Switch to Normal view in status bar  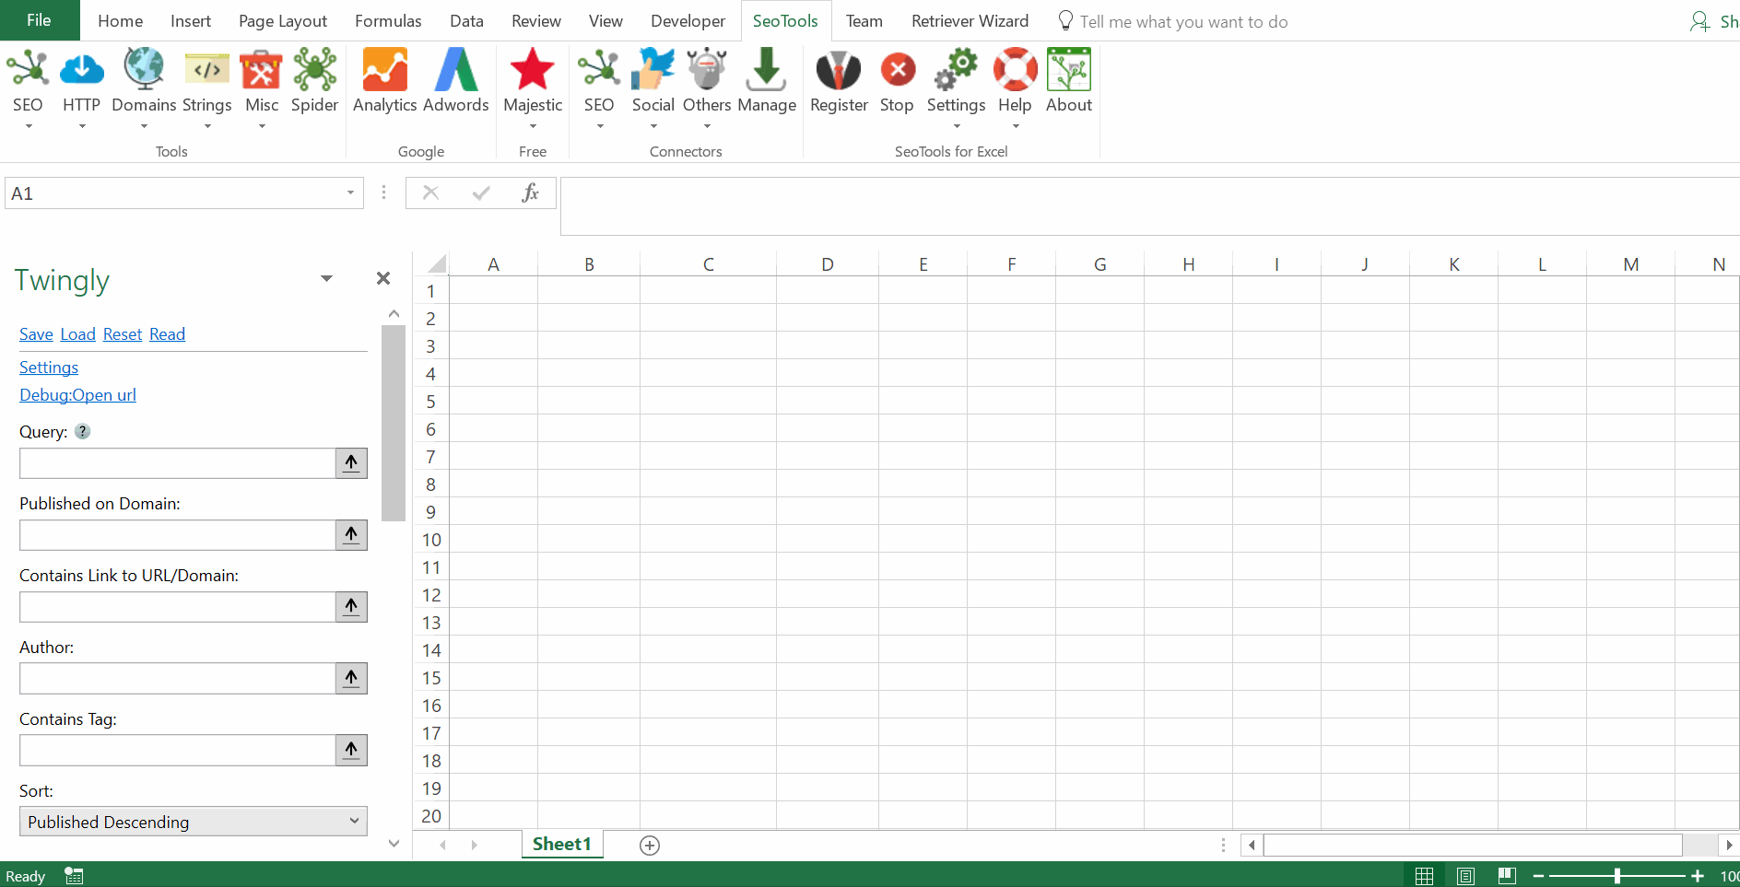pyautogui.click(x=1424, y=876)
